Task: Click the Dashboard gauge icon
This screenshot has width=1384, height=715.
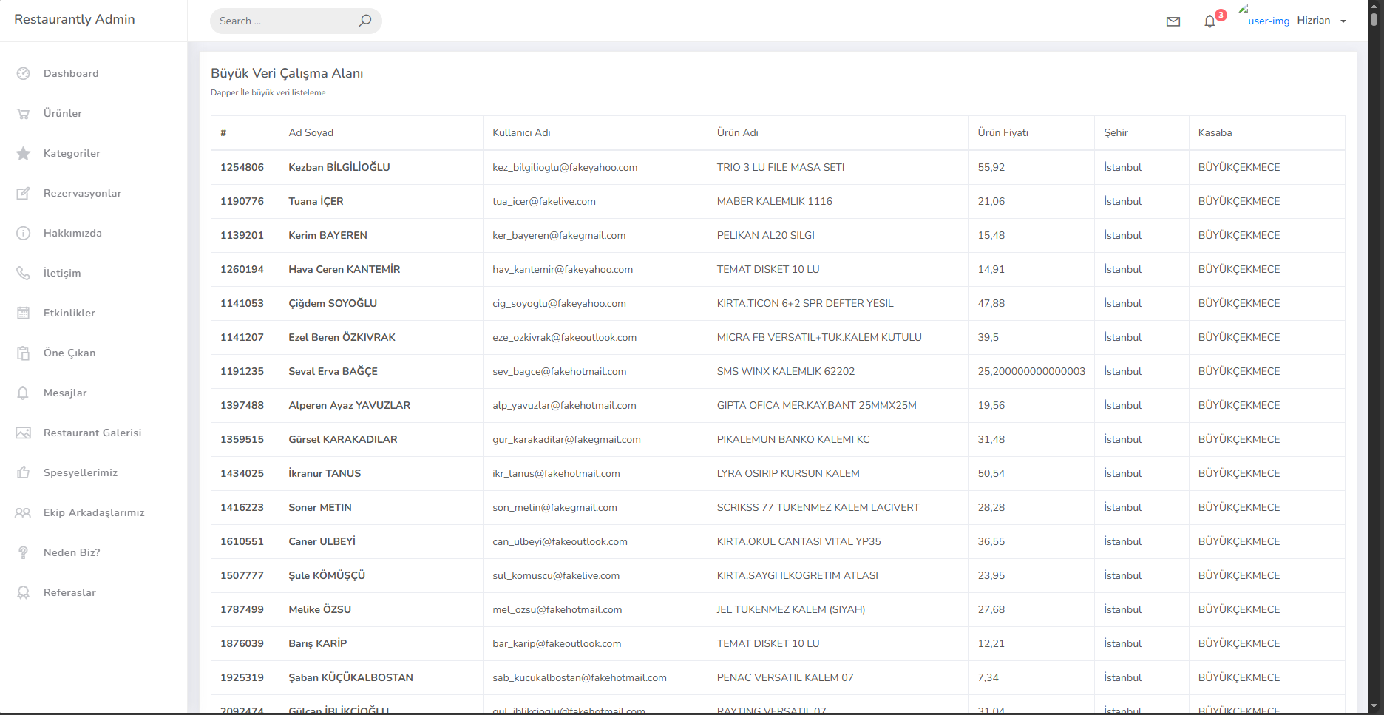Action: (x=24, y=73)
